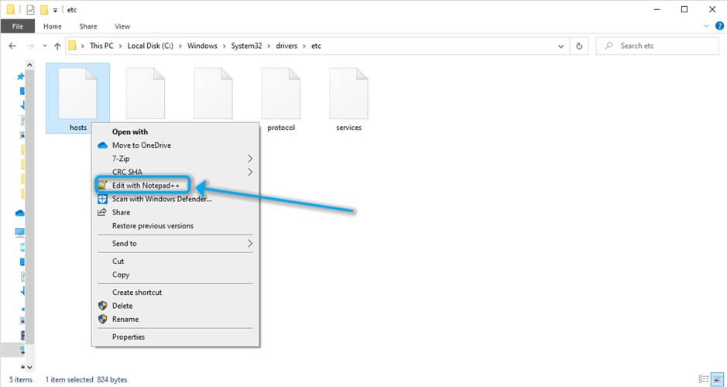Click Edit with Notepad++ in context menu

click(x=144, y=186)
